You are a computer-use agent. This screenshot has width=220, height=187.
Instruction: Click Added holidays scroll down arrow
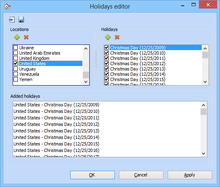[204, 154]
